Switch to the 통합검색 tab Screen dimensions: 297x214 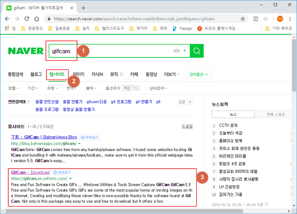pyautogui.click(x=15, y=74)
